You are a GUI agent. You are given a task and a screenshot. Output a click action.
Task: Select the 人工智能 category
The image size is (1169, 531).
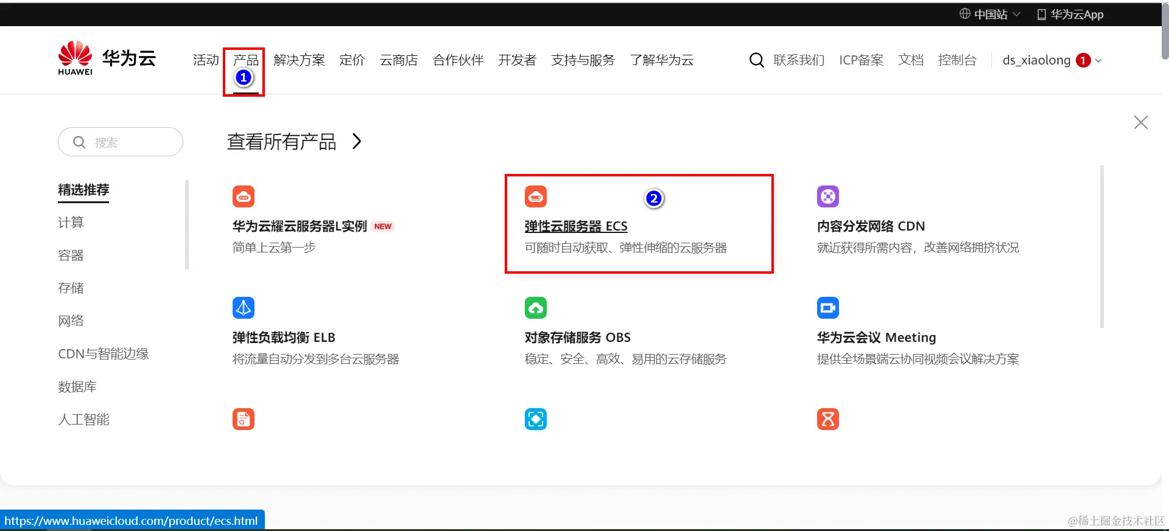point(83,420)
